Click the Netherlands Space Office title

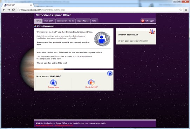[53, 15]
